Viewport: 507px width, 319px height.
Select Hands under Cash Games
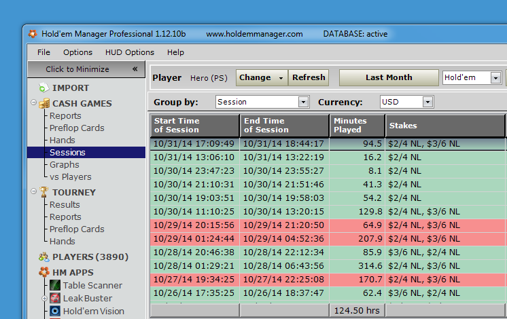[x=63, y=140]
